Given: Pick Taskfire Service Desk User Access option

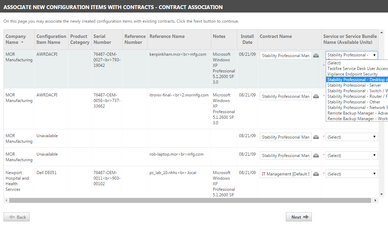Looking at the screenshot, I should pos(357,69).
